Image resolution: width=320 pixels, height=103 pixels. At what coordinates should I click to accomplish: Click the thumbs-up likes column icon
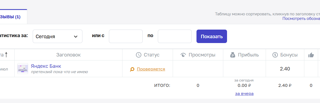coord(311,55)
